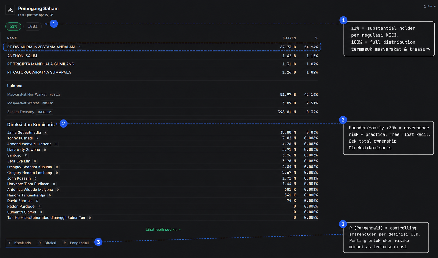
Task: Click the Lainnya section heading
Action: point(15,86)
